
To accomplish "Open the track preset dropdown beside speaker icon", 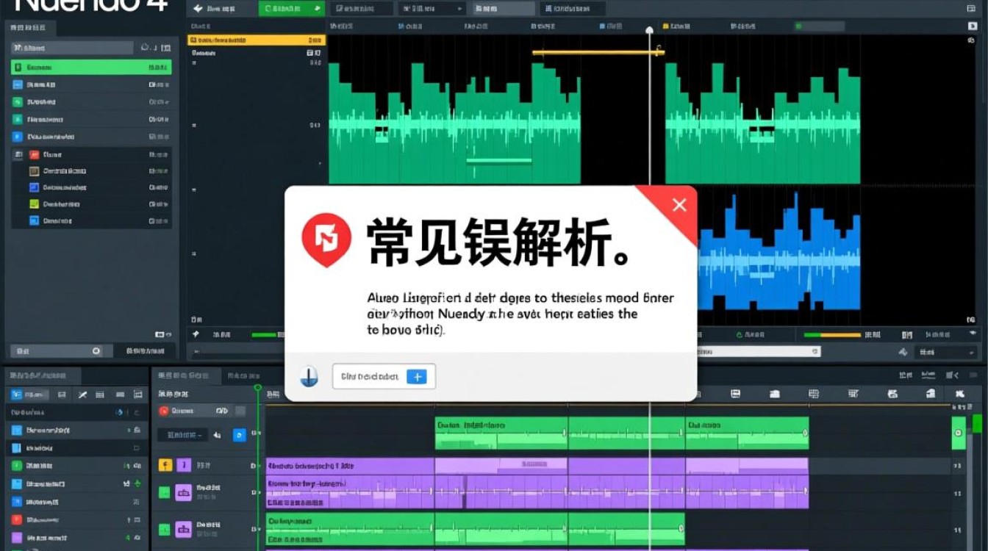I will pos(182,435).
